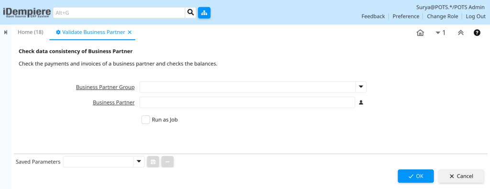The height and width of the screenshot is (189, 490).
Task: Click the delete saved parameters minus icon
Action: pos(167,162)
